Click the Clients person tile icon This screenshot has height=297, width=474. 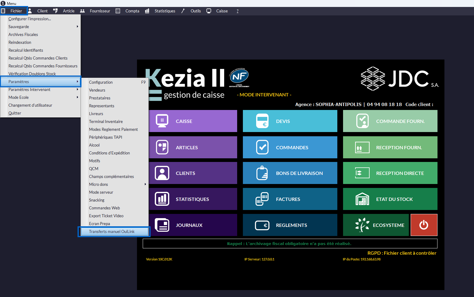162,173
